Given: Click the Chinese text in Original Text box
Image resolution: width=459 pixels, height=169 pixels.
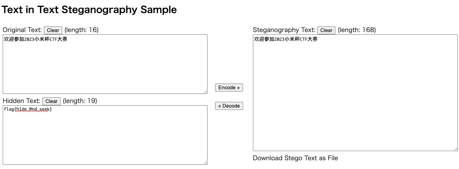Looking at the screenshot, I should point(35,39).
